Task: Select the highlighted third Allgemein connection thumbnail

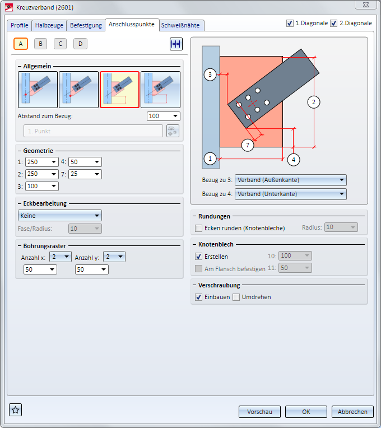Action: (119, 90)
